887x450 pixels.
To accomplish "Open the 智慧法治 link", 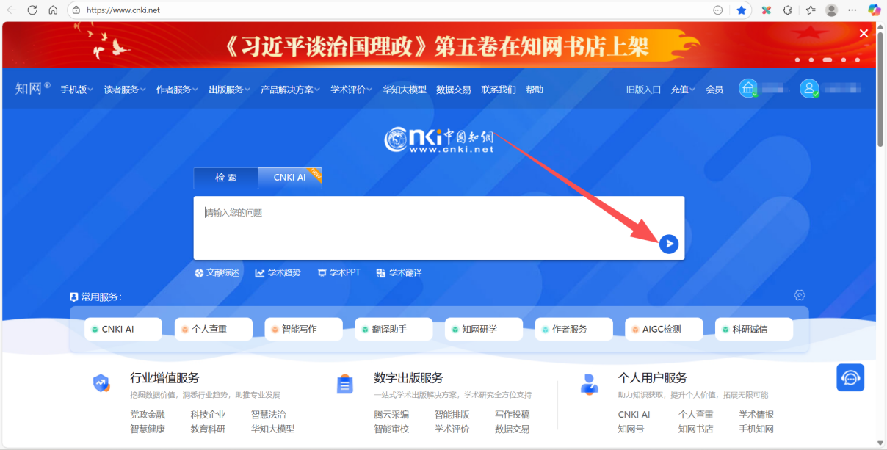I will point(269,415).
